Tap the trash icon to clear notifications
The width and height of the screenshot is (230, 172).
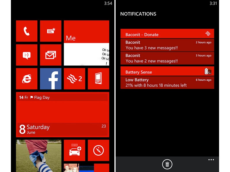(x=167, y=164)
